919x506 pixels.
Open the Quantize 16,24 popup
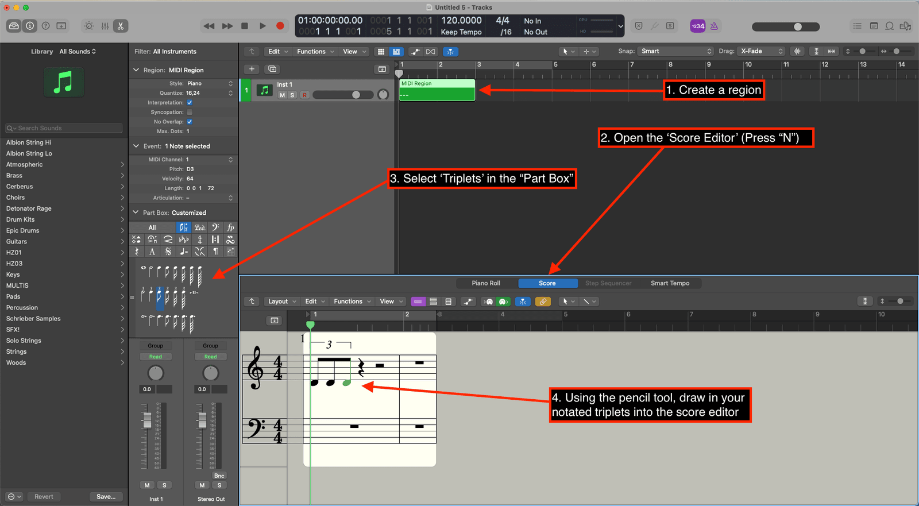(209, 93)
